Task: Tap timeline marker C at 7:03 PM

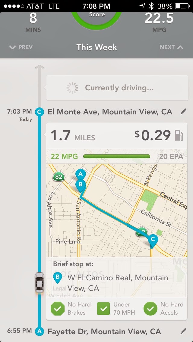Action: click(39, 112)
